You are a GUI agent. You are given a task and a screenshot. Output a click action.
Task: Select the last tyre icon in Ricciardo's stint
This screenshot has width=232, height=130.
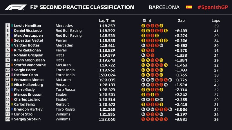coord(166,31)
